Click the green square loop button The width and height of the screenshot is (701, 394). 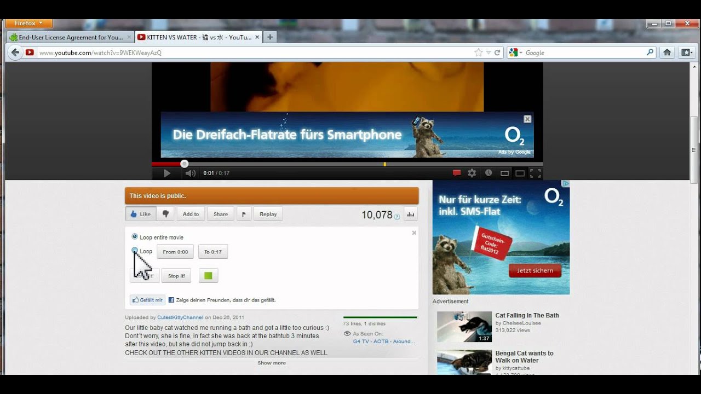208,276
